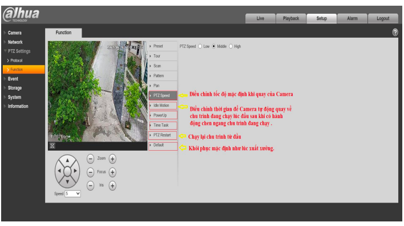
Task: Move camera up with PTZ up arrow
Action: tap(67, 160)
